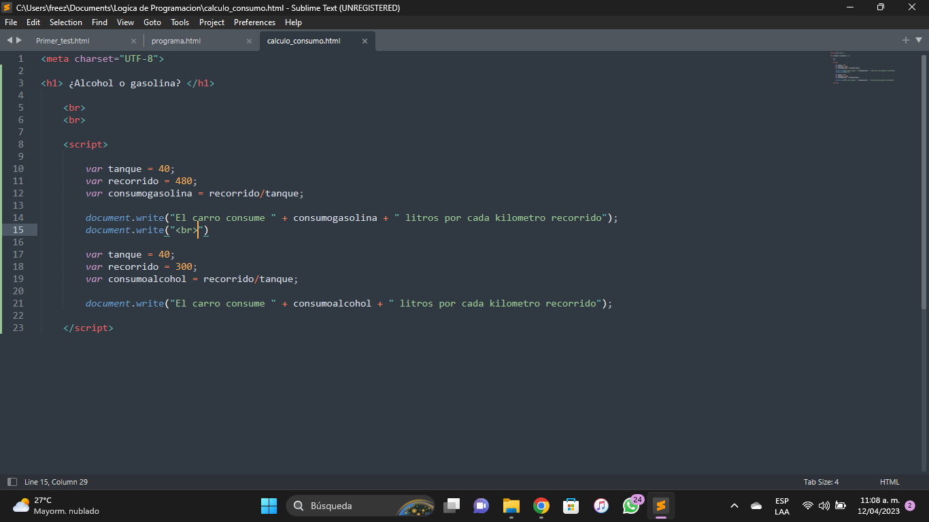The height and width of the screenshot is (522, 929).
Task: Click document.write on line 15
Action: click(125, 230)
